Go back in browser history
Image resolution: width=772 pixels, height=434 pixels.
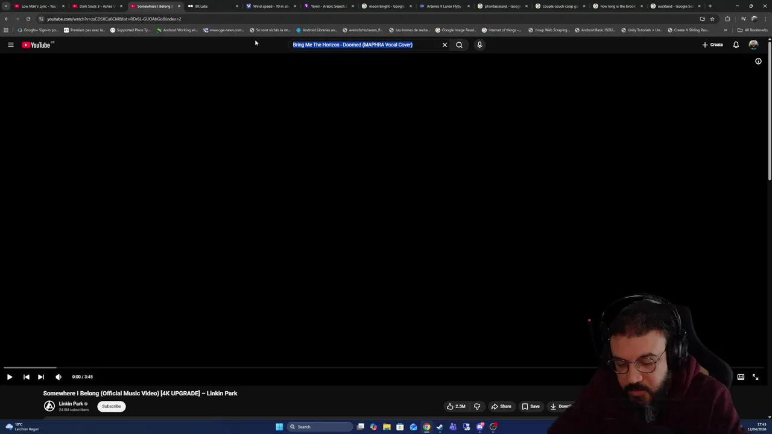[7, 19]
